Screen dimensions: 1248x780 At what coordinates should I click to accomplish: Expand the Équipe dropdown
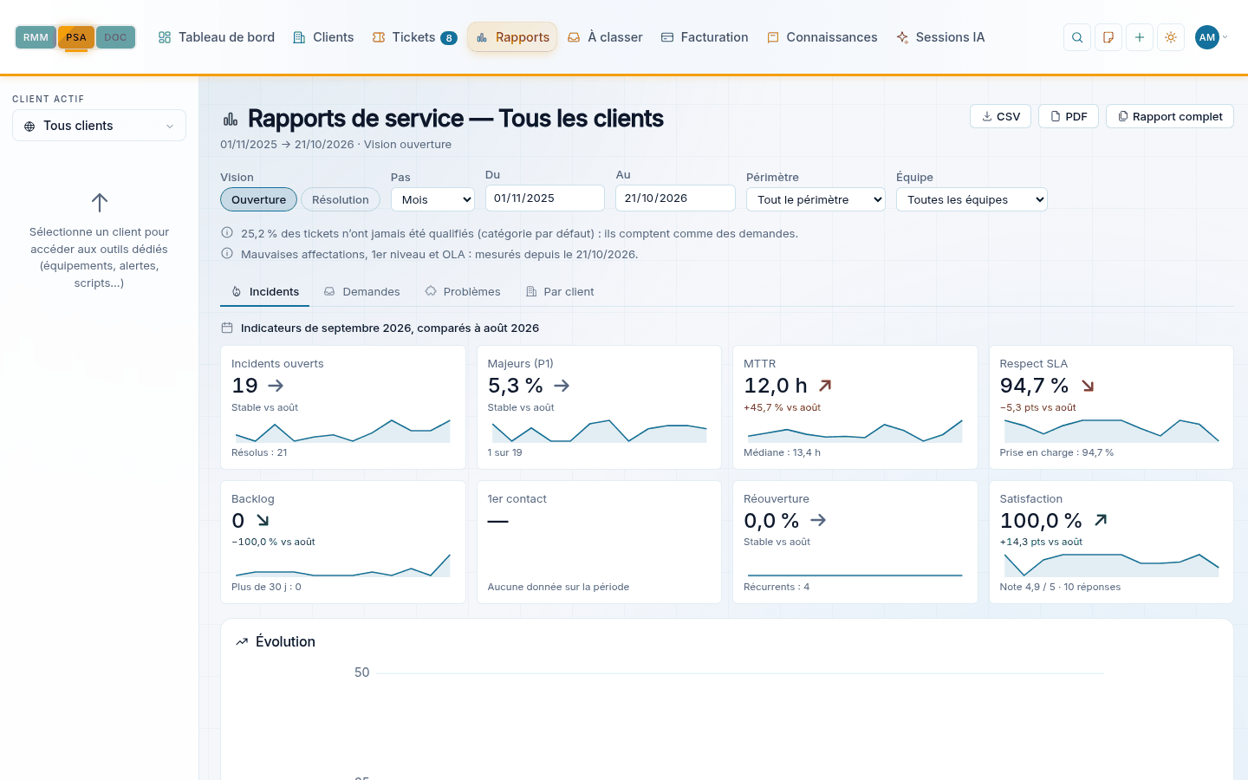pos(972,199)
